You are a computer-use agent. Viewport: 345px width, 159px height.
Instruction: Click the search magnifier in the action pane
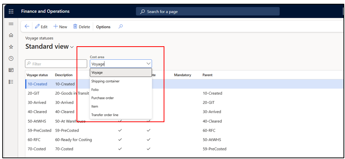(x=120, y=27)
